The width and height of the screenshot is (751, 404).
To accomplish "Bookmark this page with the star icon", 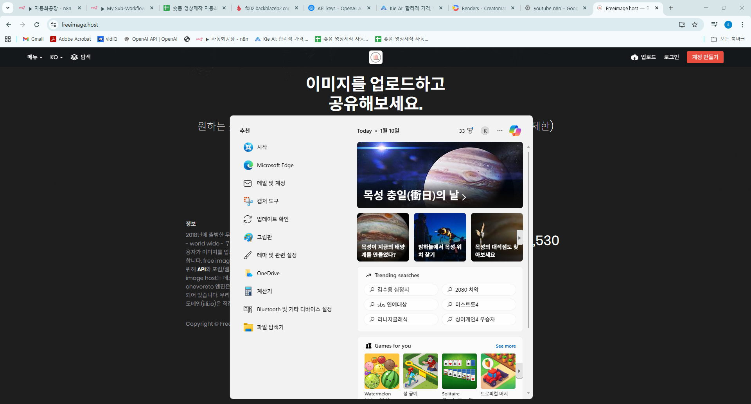I will pyautogui.click(x=695, y=25).
